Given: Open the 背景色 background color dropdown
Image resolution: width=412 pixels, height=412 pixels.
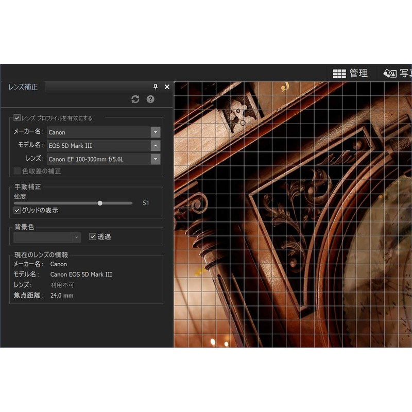Looking at the screenshot, I should [x=77, y=237].
